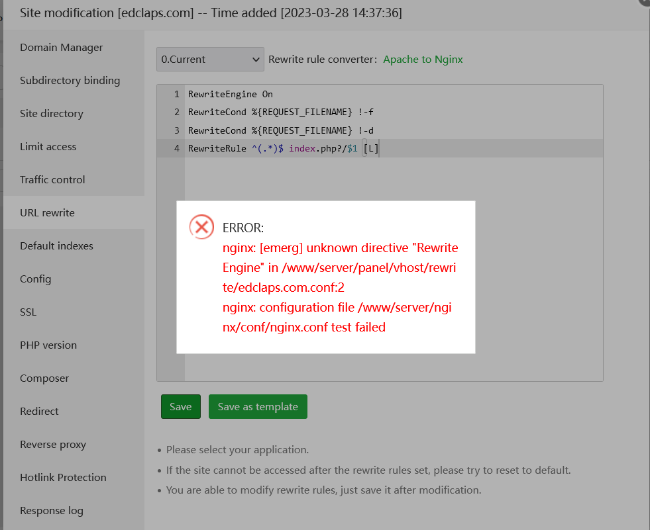Click the nginx unknown directive error text
This screenshot has width=650, height=530.
[341, 267]
